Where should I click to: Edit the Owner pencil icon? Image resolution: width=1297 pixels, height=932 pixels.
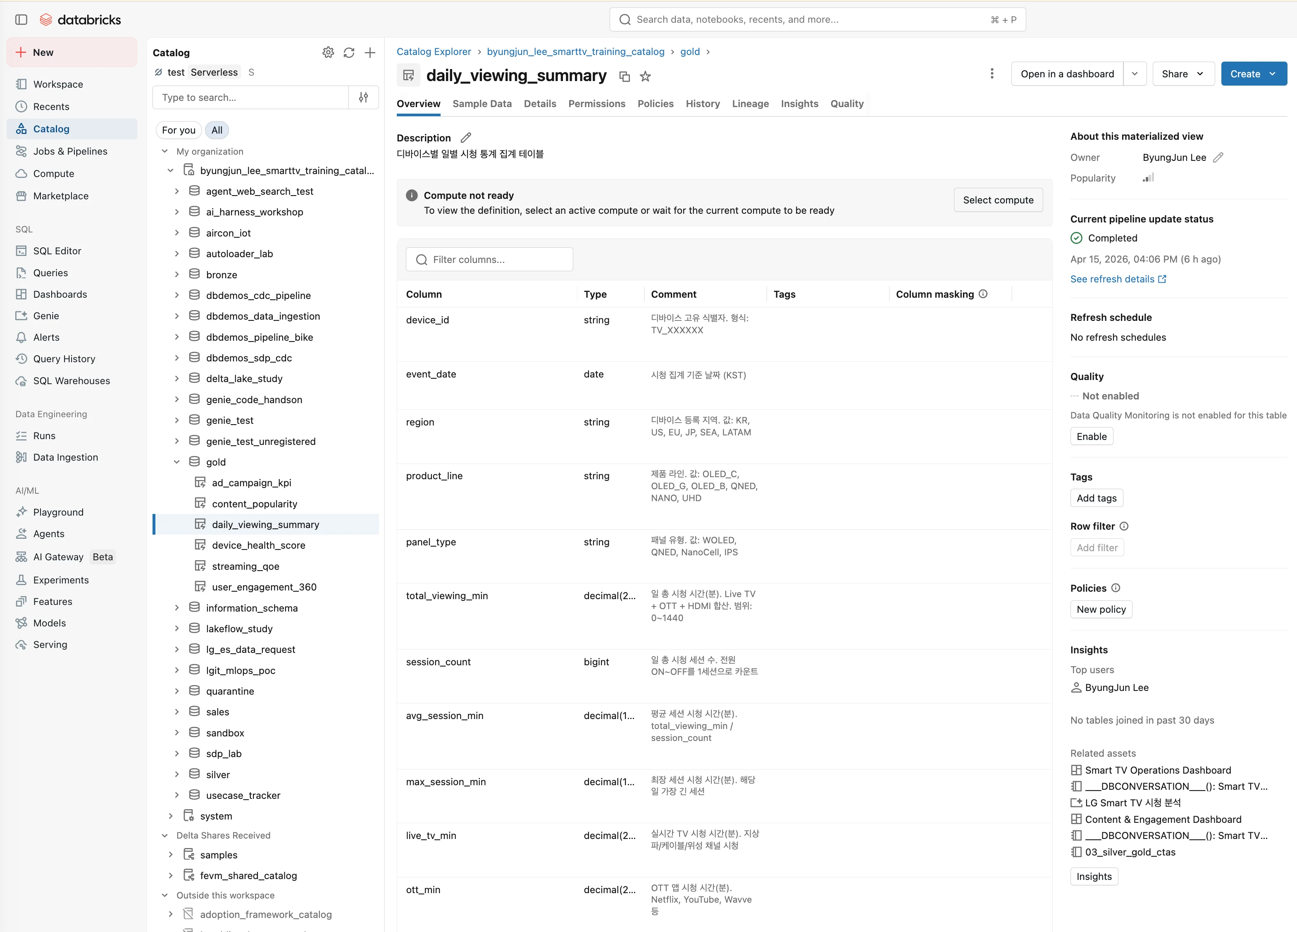pos(1218,158)
